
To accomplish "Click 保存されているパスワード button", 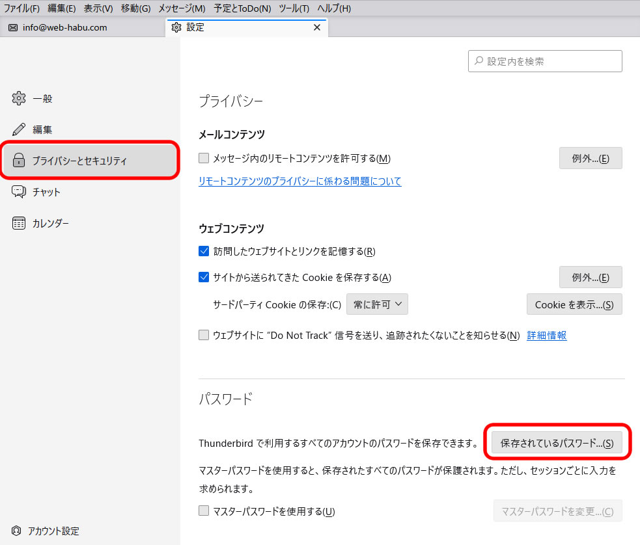I will click(557, 443).
